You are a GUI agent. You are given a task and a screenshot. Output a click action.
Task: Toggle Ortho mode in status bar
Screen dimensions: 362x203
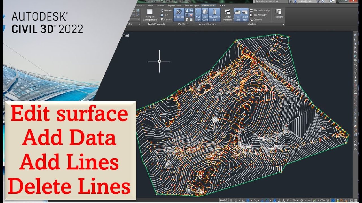tap(243, 200)
